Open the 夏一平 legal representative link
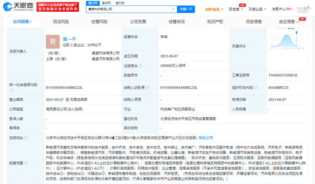The image size is (315, 184). coord(69,39)
